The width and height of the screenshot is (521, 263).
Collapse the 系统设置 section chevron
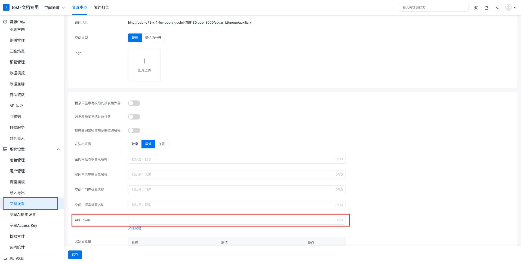pos(58,149)
